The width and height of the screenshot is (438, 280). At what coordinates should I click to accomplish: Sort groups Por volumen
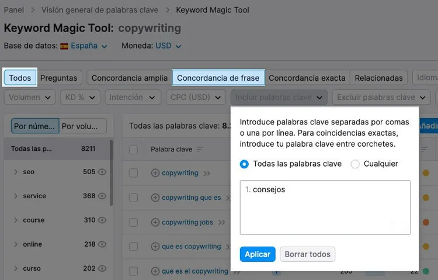(x=83, y=126)
